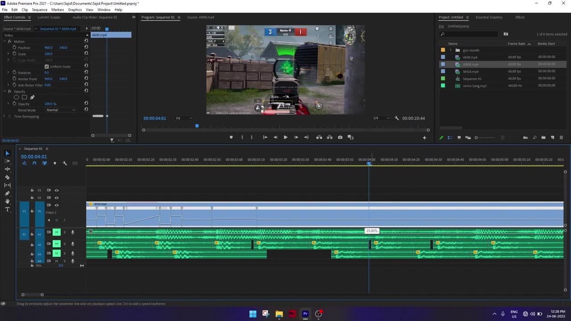The image size is (571, 321).
Task: Click Insert and overwrite sequences as nests icon
Action: (24, 163)
